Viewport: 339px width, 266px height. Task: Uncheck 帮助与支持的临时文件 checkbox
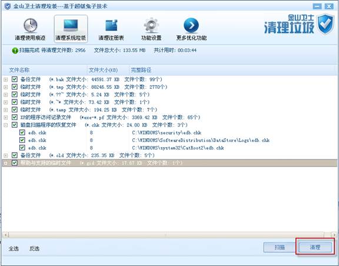(15, 162)
